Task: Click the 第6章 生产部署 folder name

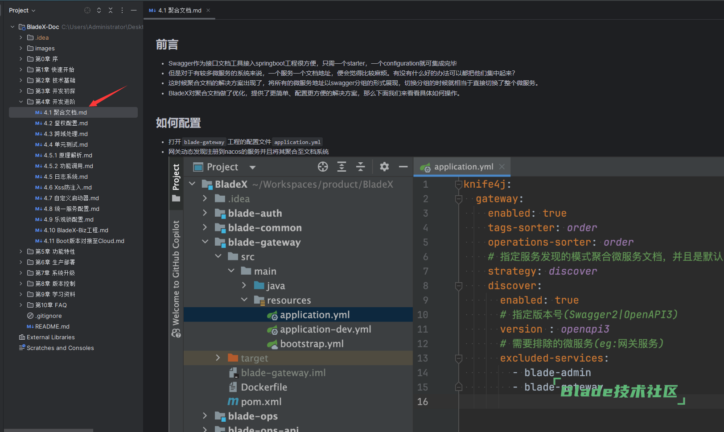Action: [55, 262]
